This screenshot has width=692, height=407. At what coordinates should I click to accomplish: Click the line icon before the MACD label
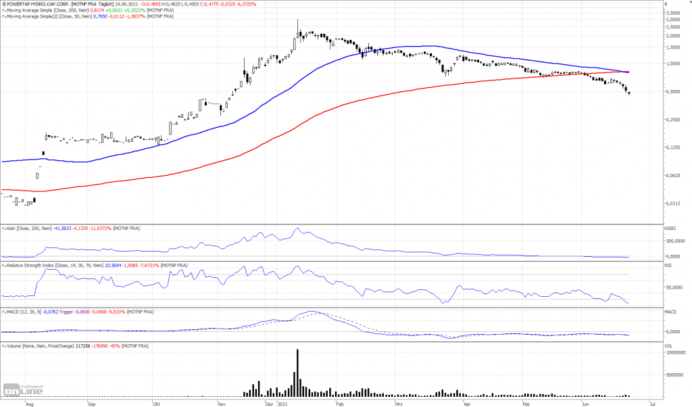(x=4, y=312)
